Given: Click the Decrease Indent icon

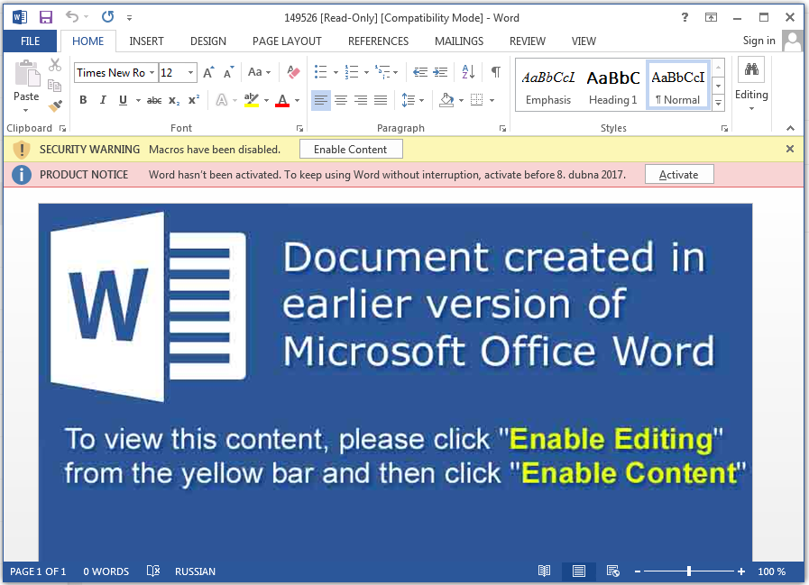Looking at the screenshot, I should 420,72.
